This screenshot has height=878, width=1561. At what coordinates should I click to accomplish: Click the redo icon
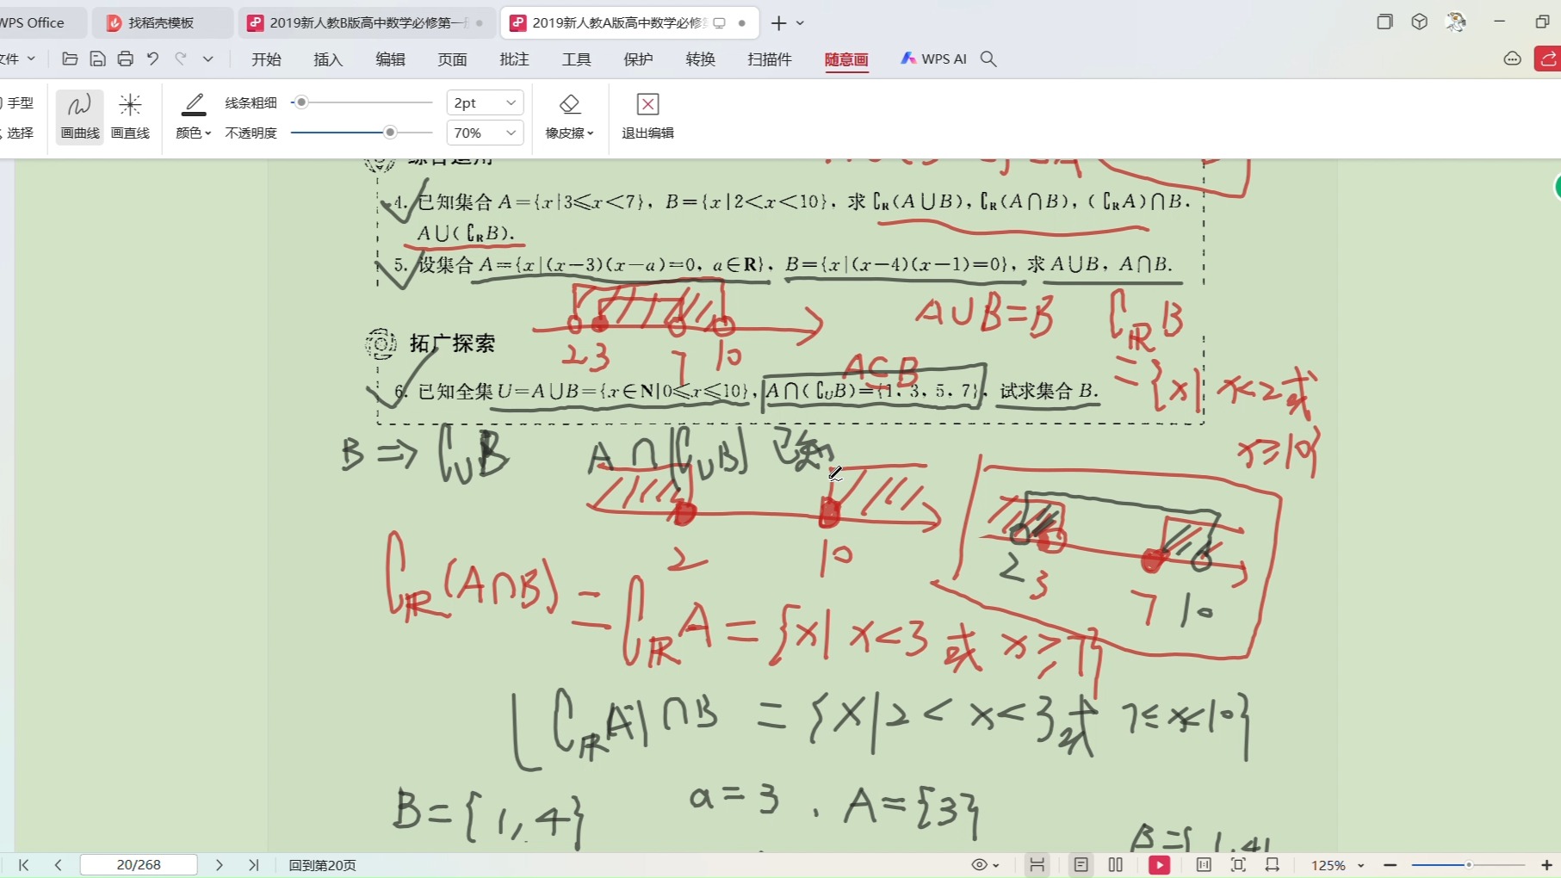coord(181,59)
